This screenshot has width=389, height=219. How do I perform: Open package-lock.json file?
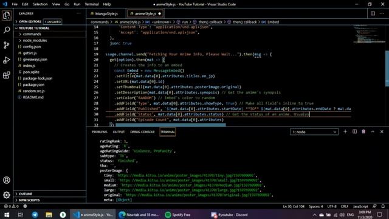38,78
